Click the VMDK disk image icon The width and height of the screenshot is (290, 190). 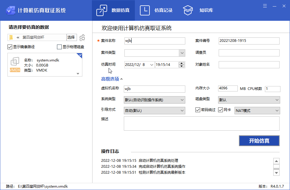point(15,64)
